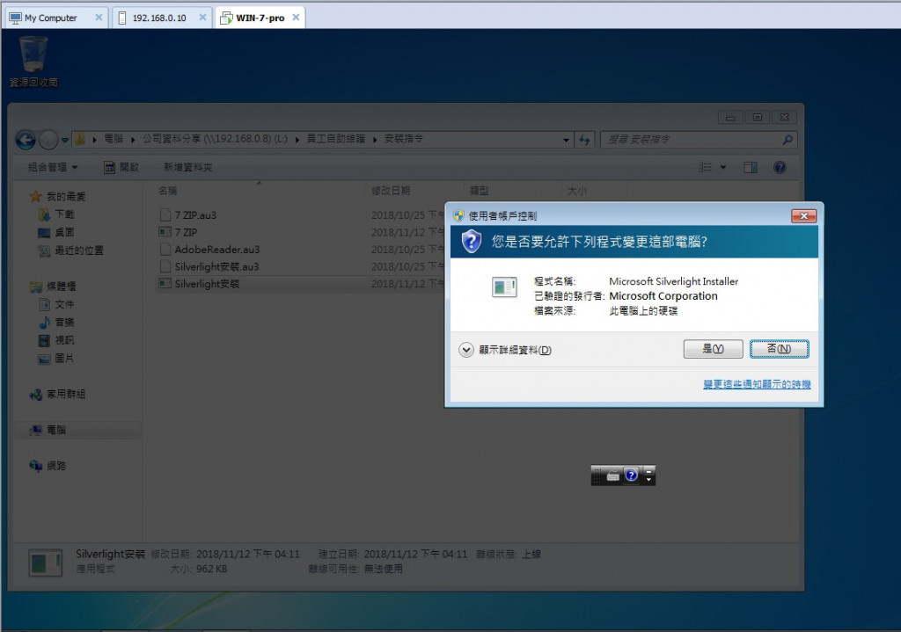Click the keyboard icon on the floating toolbar

tap(613, 476)
